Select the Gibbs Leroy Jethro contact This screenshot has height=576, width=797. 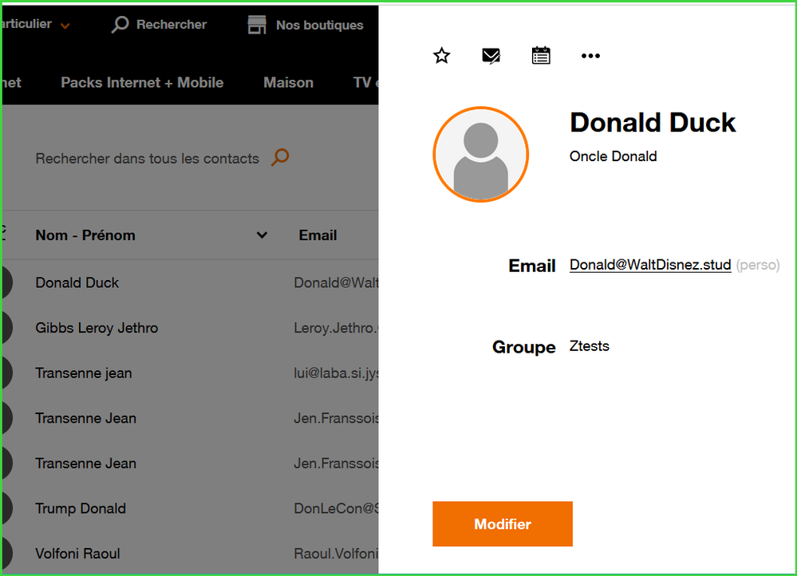97,328
